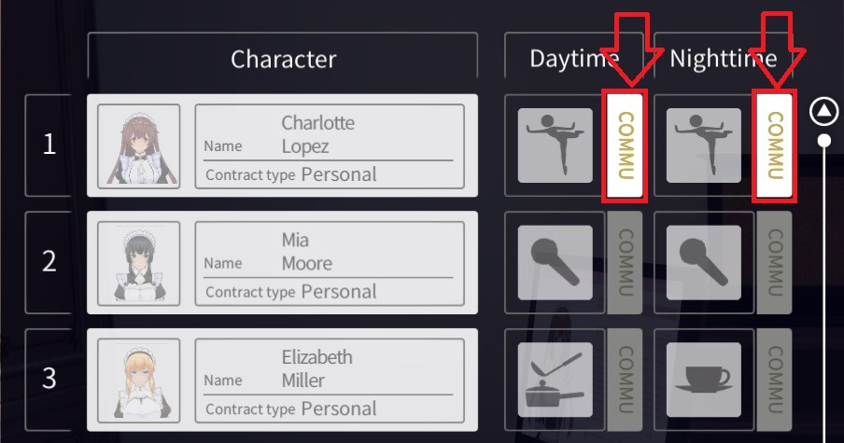Click Charlotte's daytime ballet dance icon

coord(556,145)
